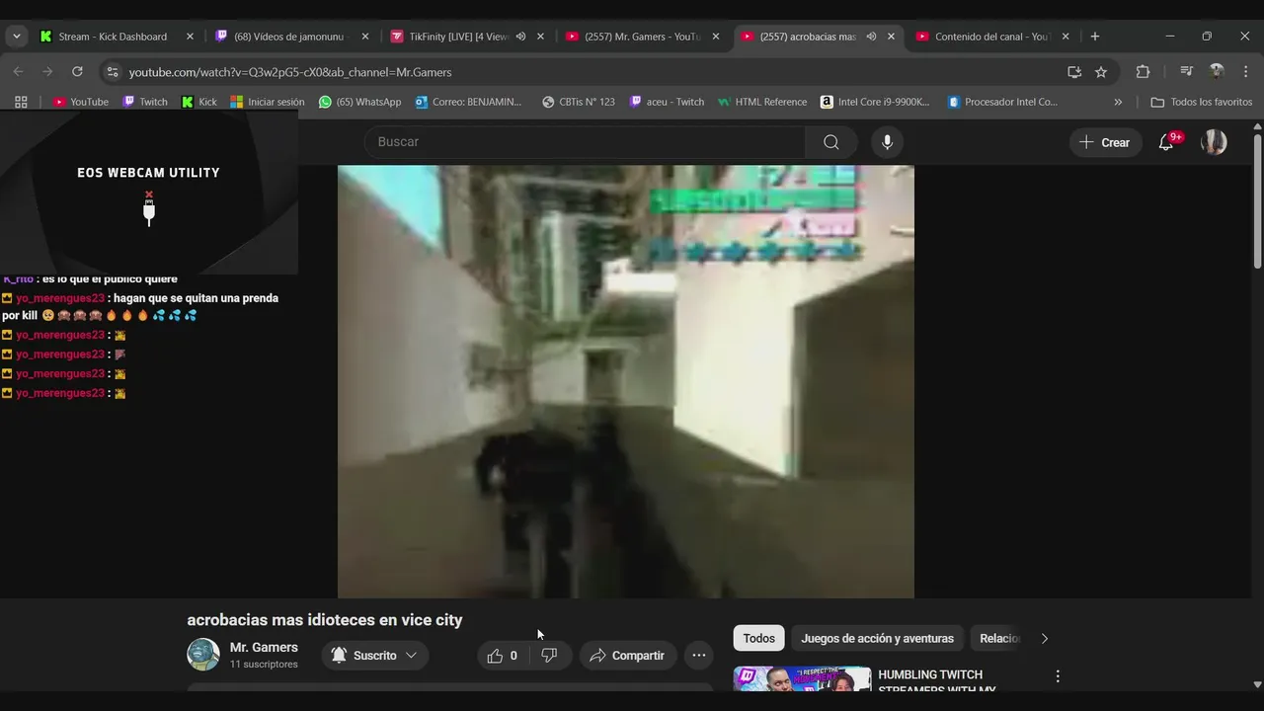The height and width of the screenshot is (711, 1264).
Task: Click the Buscar search field
Action: (585, 142)
